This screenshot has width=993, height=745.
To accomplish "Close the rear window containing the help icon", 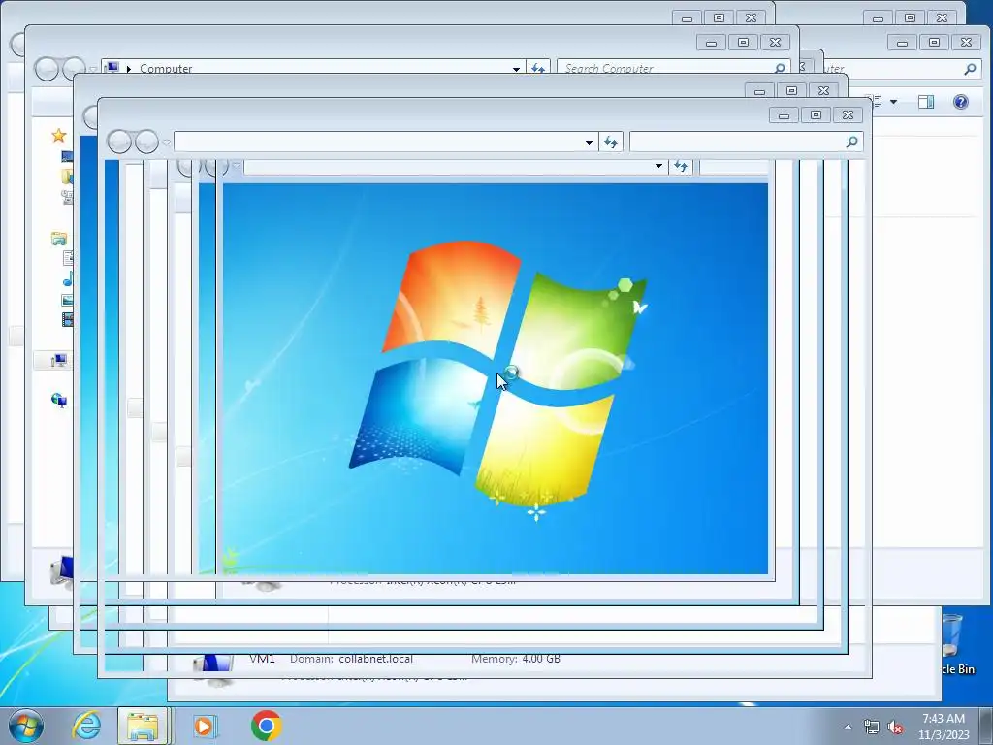I will [x=967, y=43].
